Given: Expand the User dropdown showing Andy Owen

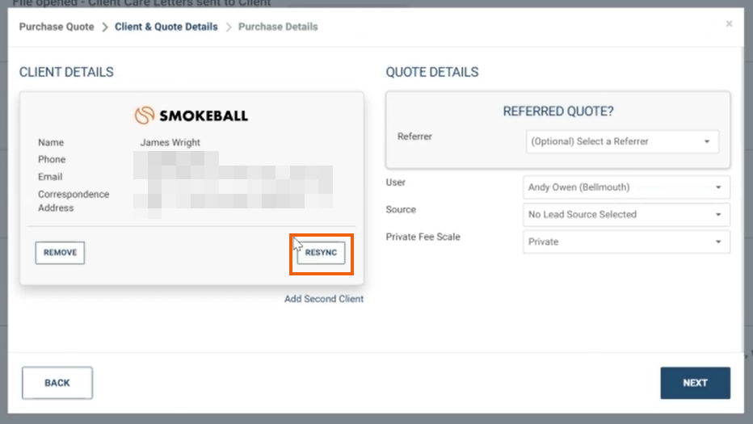Looking at the screenshot, I should click(x=626, y=187).
